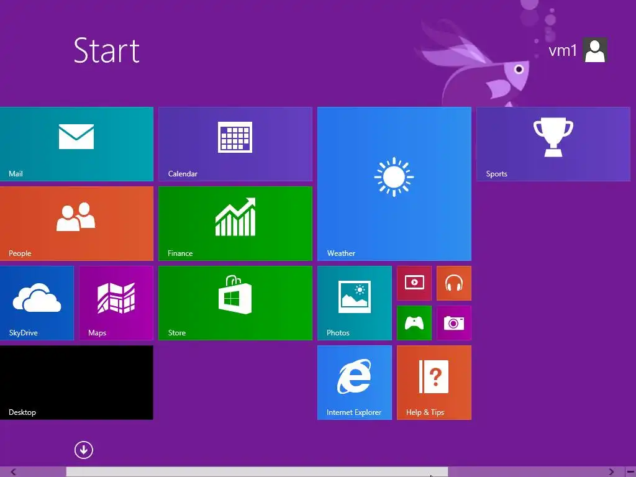Launch the Finance tile
This screenshot has height=477, width=636.
[235, 224]
